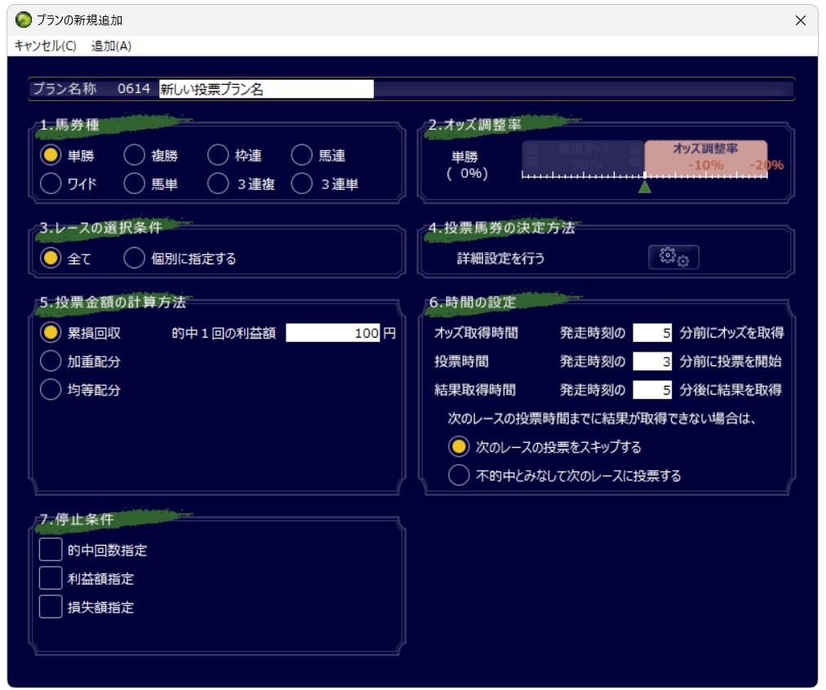The image size is (826, 690).
Task: Pick the 馬単 bet type
Action: click(135, 184)
